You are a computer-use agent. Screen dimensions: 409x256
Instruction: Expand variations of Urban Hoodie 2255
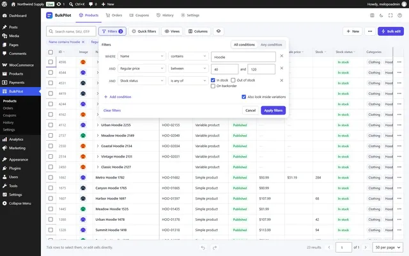coord(98,125)
